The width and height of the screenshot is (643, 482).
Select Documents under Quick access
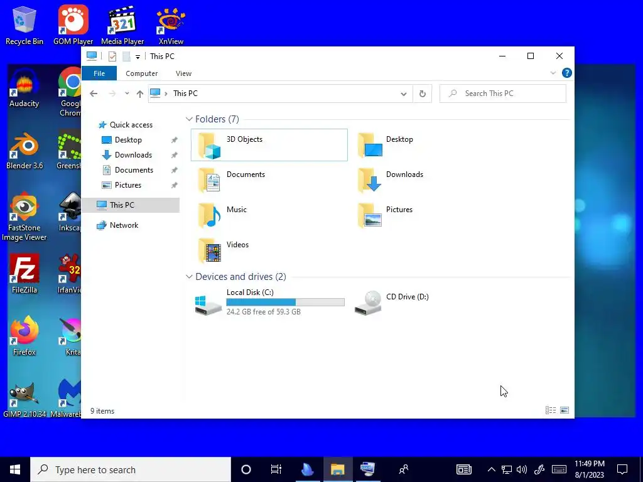[131, 170]
